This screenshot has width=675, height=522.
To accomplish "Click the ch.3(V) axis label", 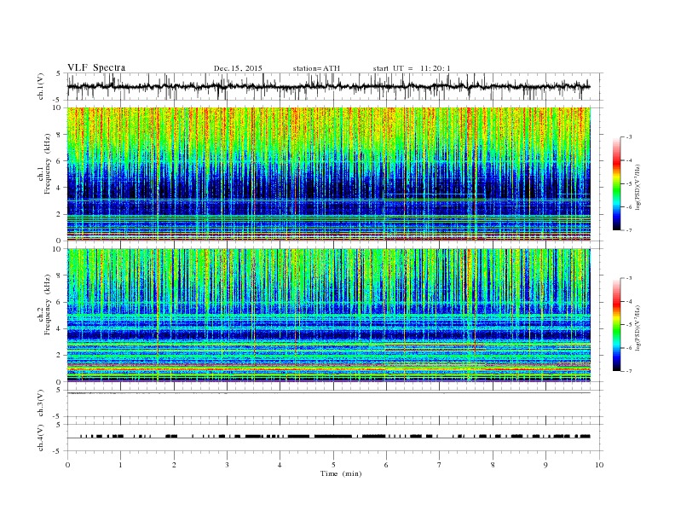I will tap(41, 403).
